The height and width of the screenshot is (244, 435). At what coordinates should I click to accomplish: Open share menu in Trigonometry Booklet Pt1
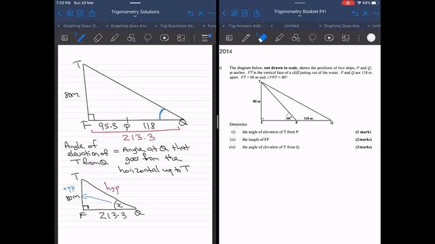pyautogui.click(x=257, y=13)
